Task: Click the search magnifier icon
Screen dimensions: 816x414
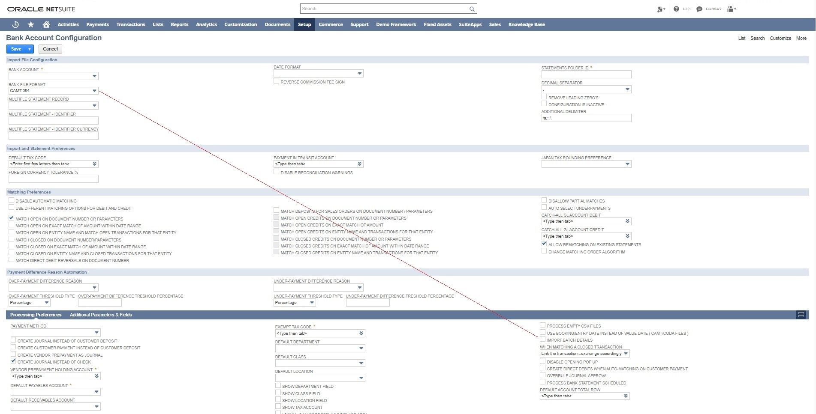Action: [x=472, y=9]
